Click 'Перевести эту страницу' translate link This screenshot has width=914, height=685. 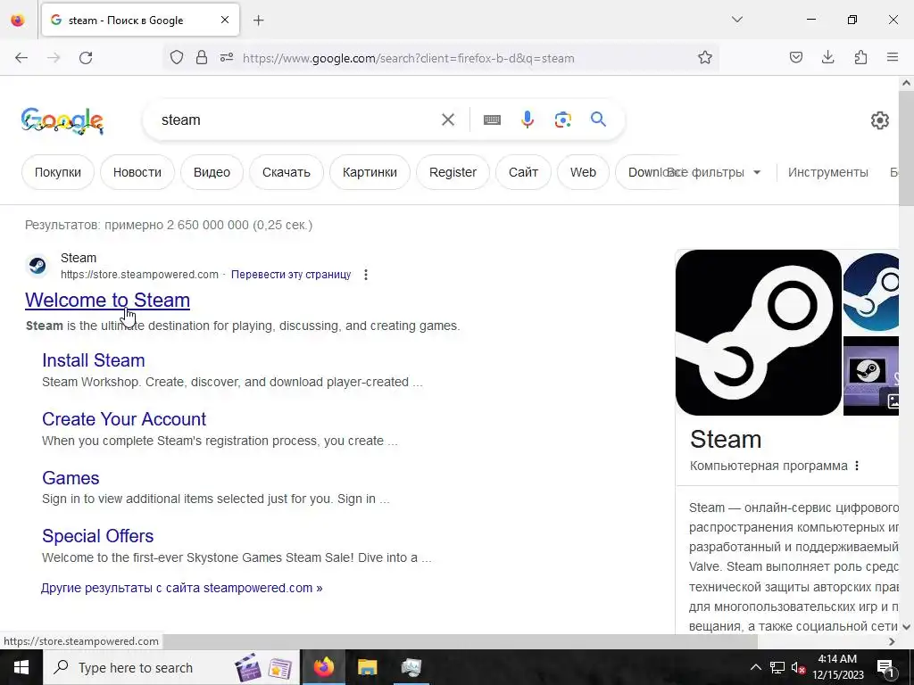(x=291, y=275)
